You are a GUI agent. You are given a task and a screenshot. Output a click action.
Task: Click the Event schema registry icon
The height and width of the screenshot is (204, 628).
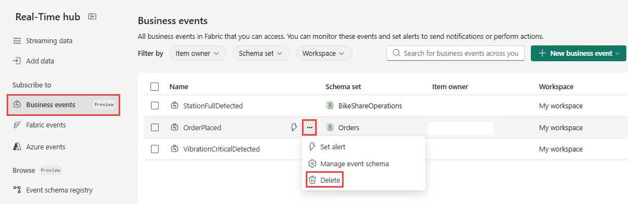click(17, 190)
